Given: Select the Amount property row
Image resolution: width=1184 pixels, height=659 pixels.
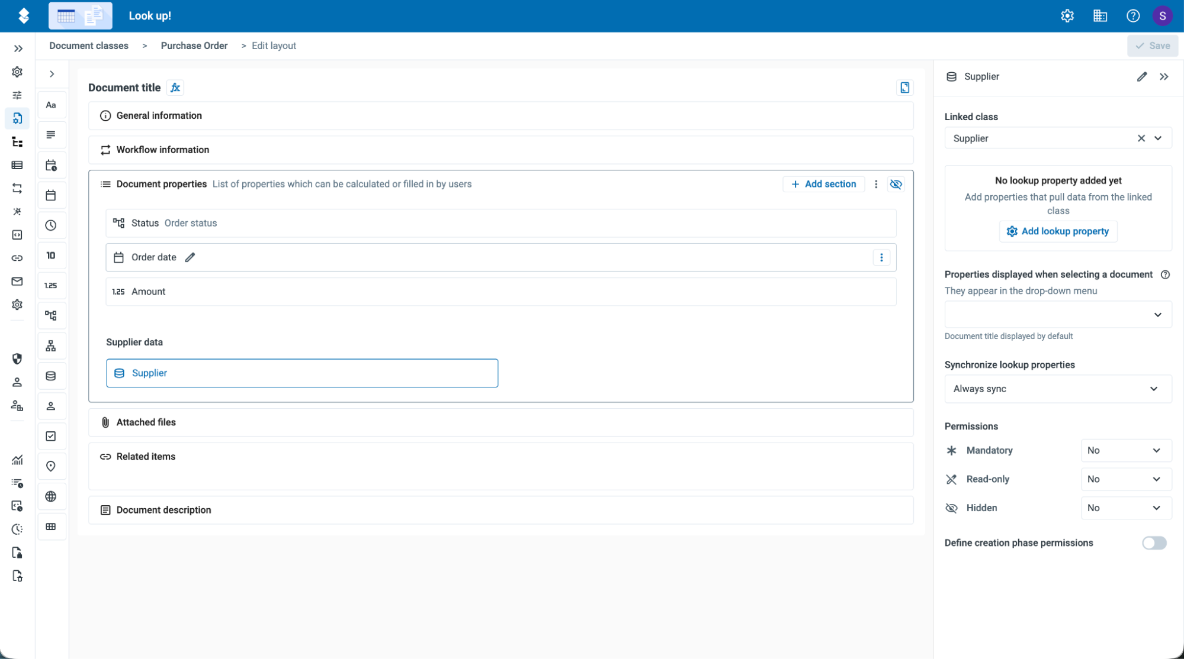Looking at the screenshot, I should point(500,292).
